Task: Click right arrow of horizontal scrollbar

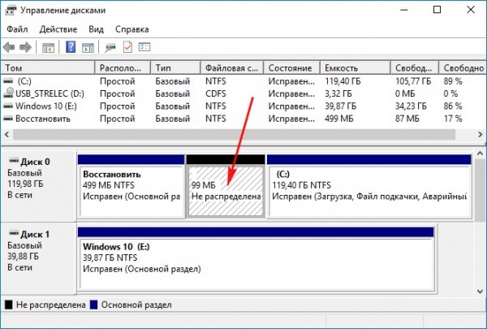Action: [x=481, y=134]
